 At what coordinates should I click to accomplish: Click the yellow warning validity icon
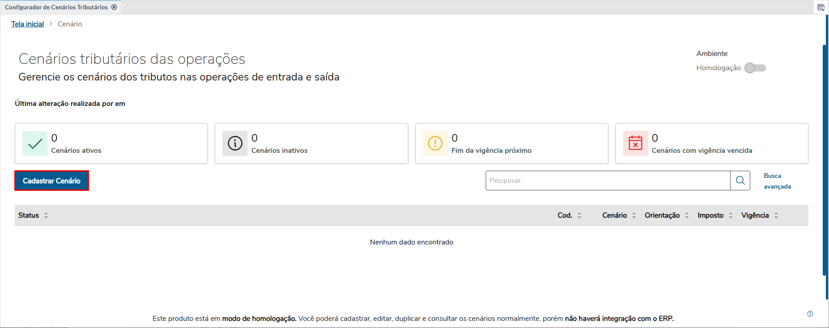coord(435,143)
